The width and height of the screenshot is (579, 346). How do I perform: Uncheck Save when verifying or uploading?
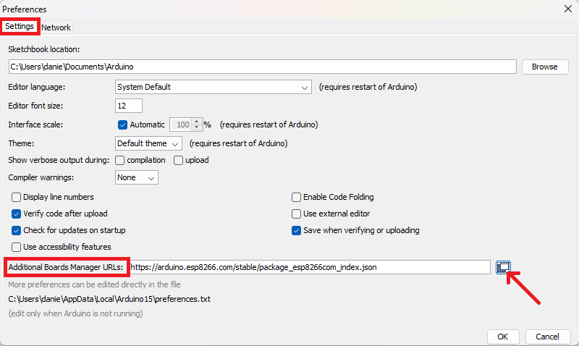[296, 230]
